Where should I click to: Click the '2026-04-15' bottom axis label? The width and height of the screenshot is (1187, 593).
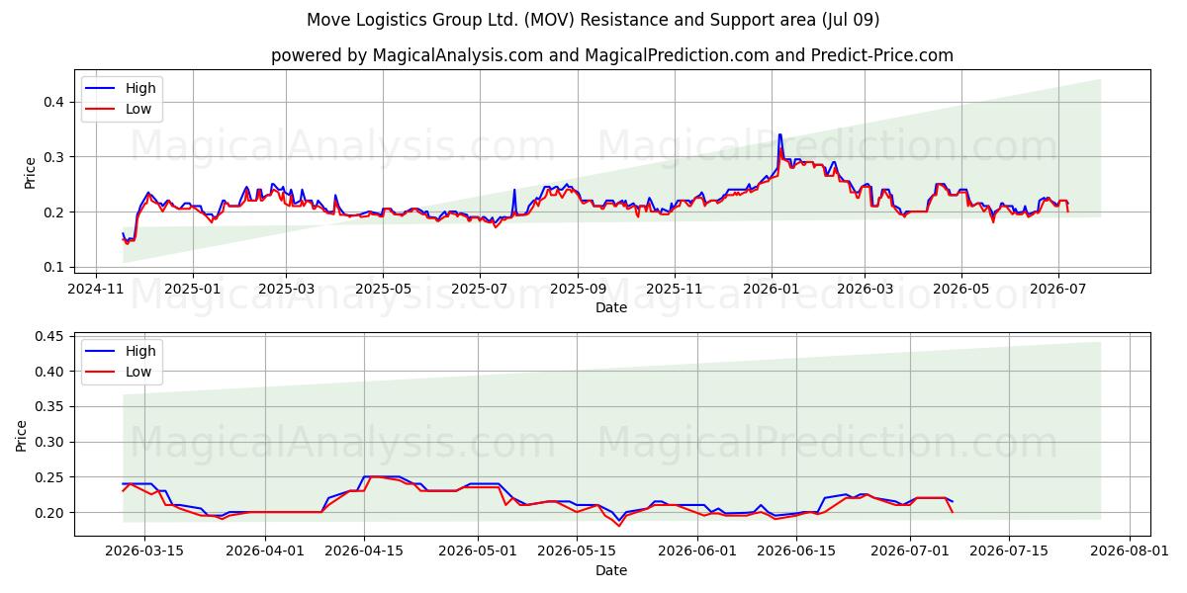pyautogui.click(x=364, y=552)
